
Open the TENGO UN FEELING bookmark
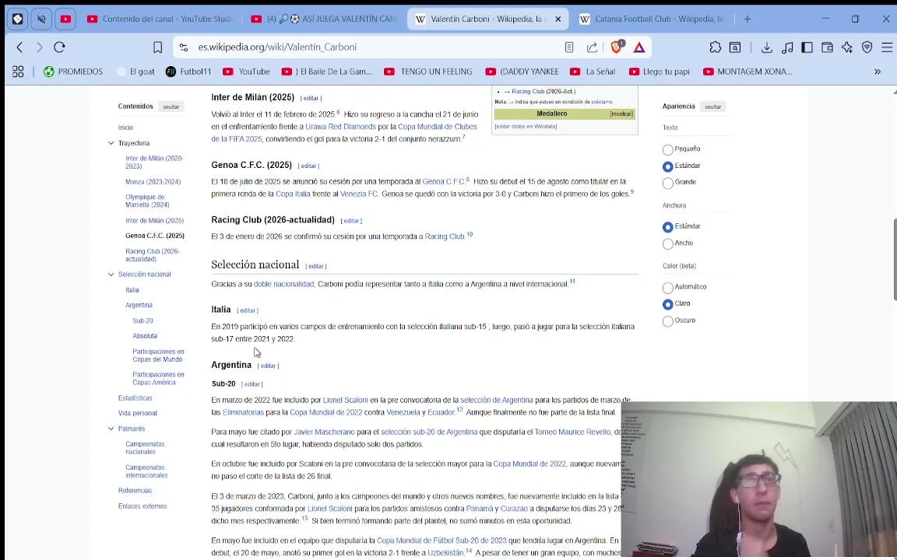(428, 72)
